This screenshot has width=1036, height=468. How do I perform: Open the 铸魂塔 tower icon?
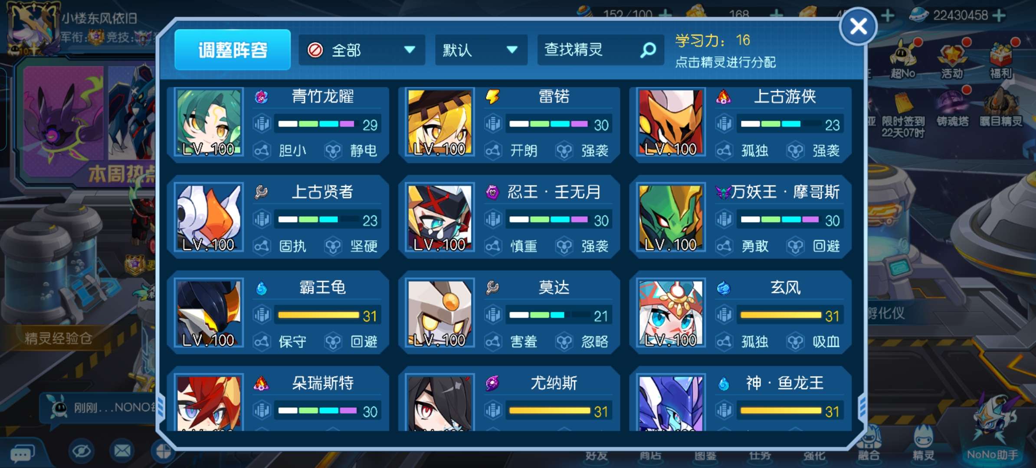click(953, 107)
